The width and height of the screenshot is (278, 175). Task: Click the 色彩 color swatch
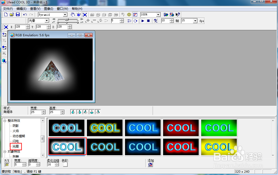tap(65, 164)
